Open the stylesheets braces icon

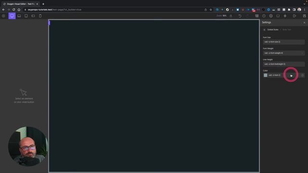(278, 16)
